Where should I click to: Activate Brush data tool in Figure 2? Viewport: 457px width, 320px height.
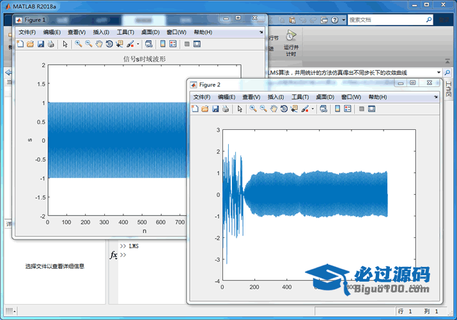pyautogui.click(x=305, y=109)
